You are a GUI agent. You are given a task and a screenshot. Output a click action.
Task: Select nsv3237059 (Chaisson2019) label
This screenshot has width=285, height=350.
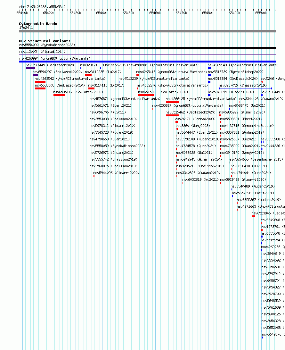[x=243, y=85]
